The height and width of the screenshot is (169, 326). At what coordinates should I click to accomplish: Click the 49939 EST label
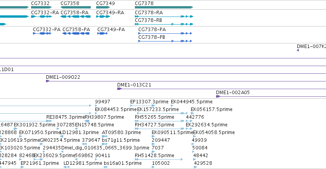[199, 140]
